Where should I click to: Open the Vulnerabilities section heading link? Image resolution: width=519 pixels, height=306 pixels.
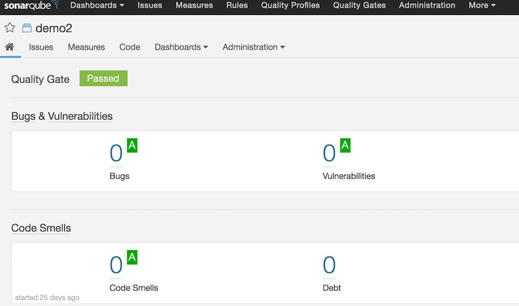click(x=80, y=116)
